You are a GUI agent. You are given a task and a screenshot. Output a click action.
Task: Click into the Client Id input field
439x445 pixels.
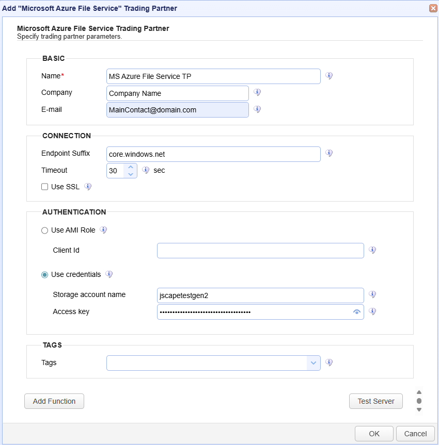click(260, 251)
